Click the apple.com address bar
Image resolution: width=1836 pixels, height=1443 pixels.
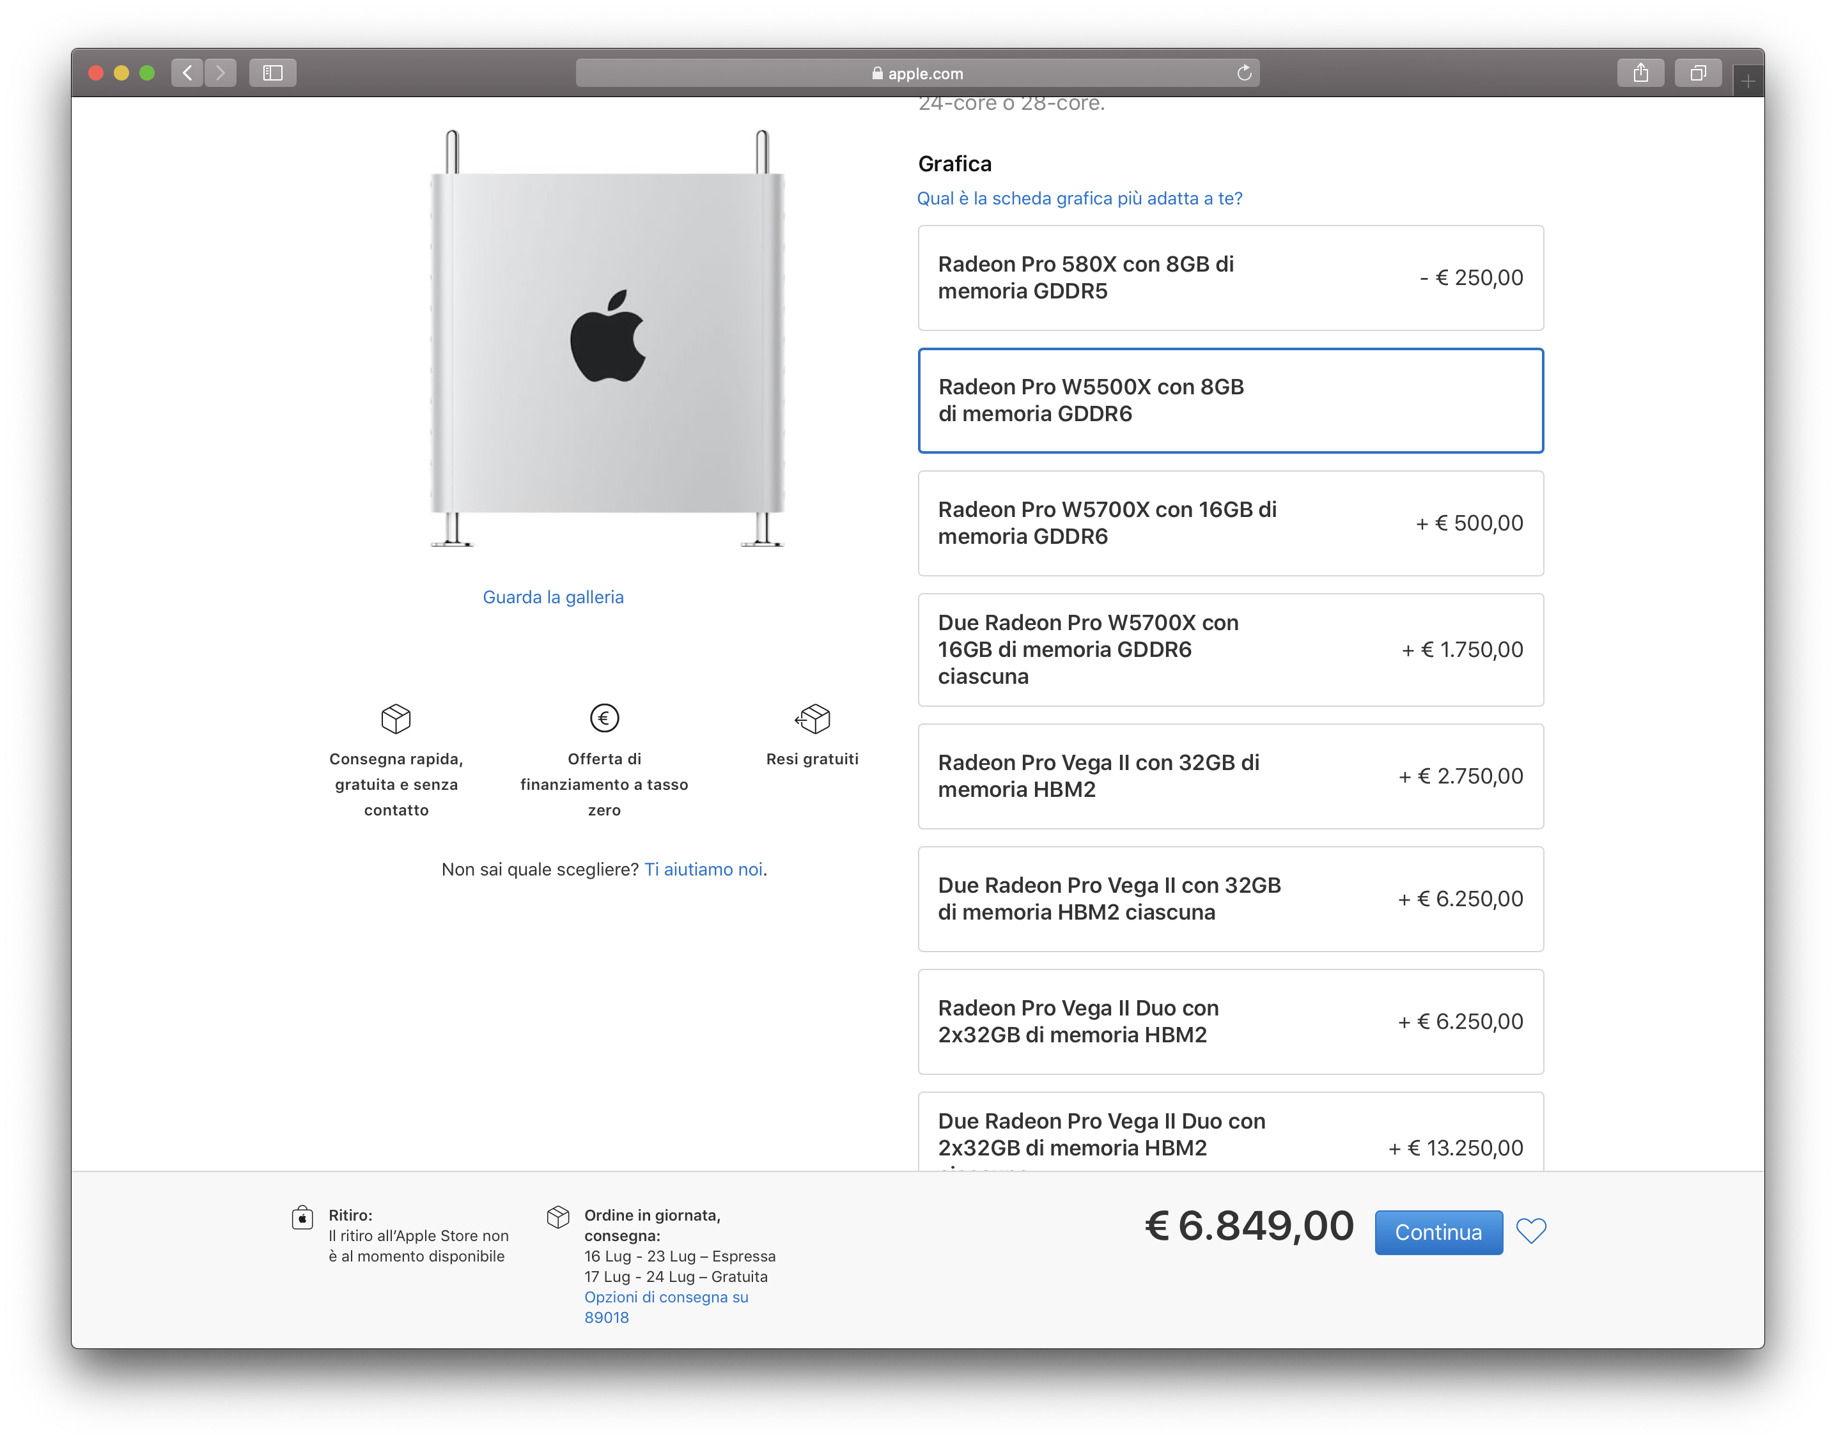point(917,73)
